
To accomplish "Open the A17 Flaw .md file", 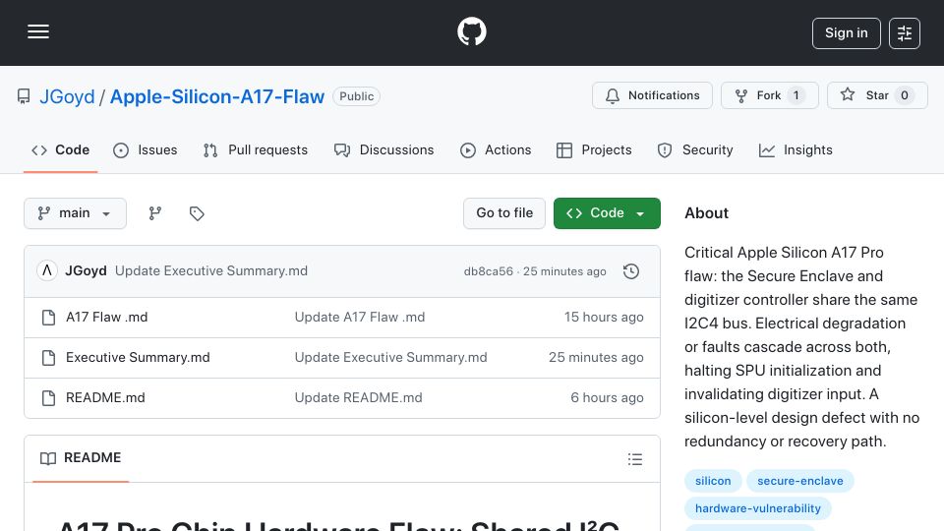I will click(106, 318).
